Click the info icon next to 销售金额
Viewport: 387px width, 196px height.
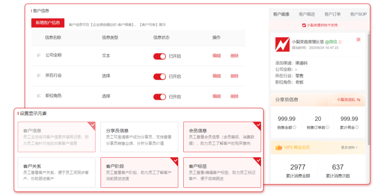(295, 127)
